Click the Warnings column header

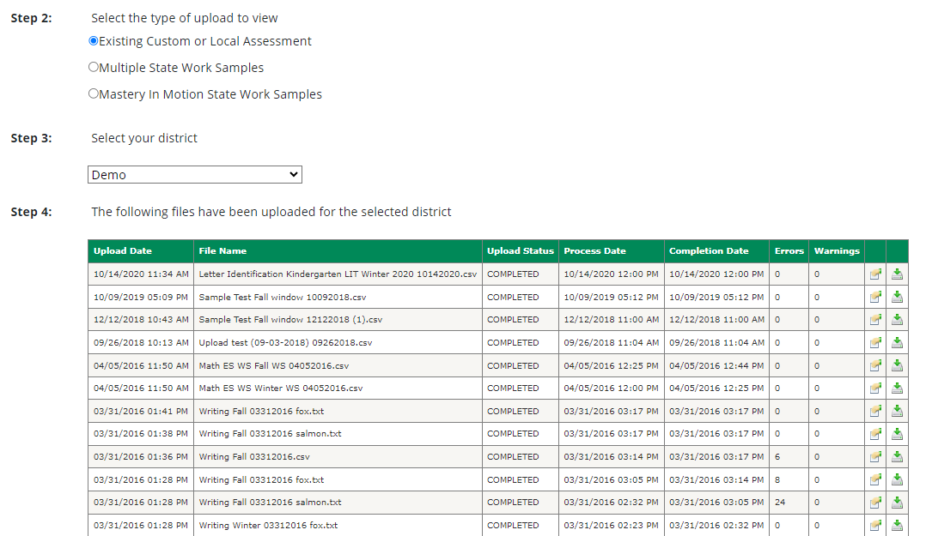(837, 251)
